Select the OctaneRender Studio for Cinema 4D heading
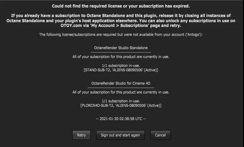This screenshot has width=244, height=147. (121, 83)
